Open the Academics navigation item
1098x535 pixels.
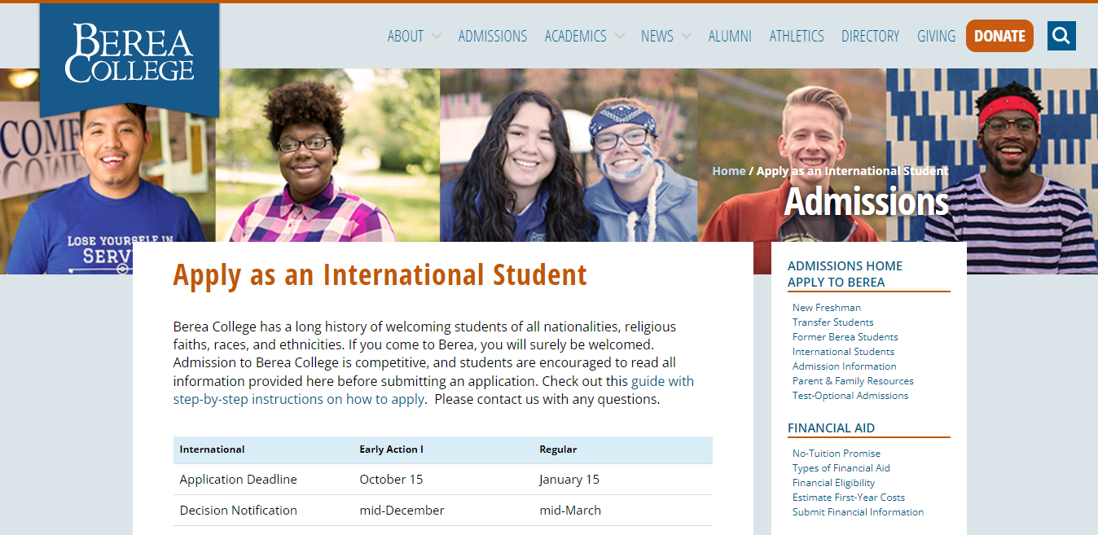576,36
